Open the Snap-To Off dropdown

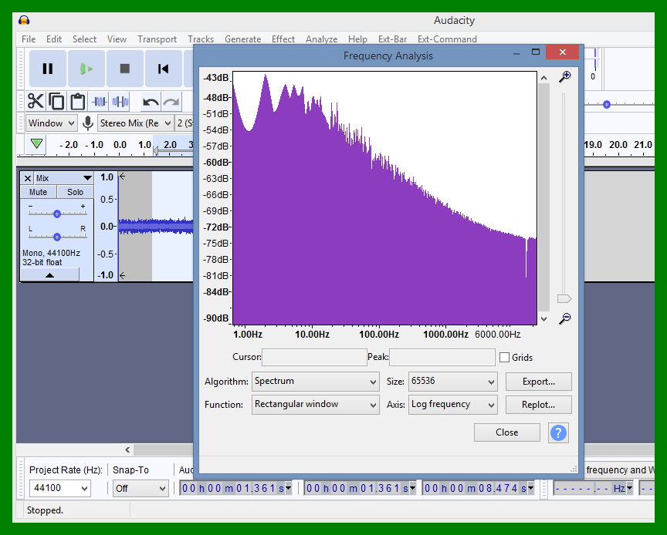click(x=141, y=488)
